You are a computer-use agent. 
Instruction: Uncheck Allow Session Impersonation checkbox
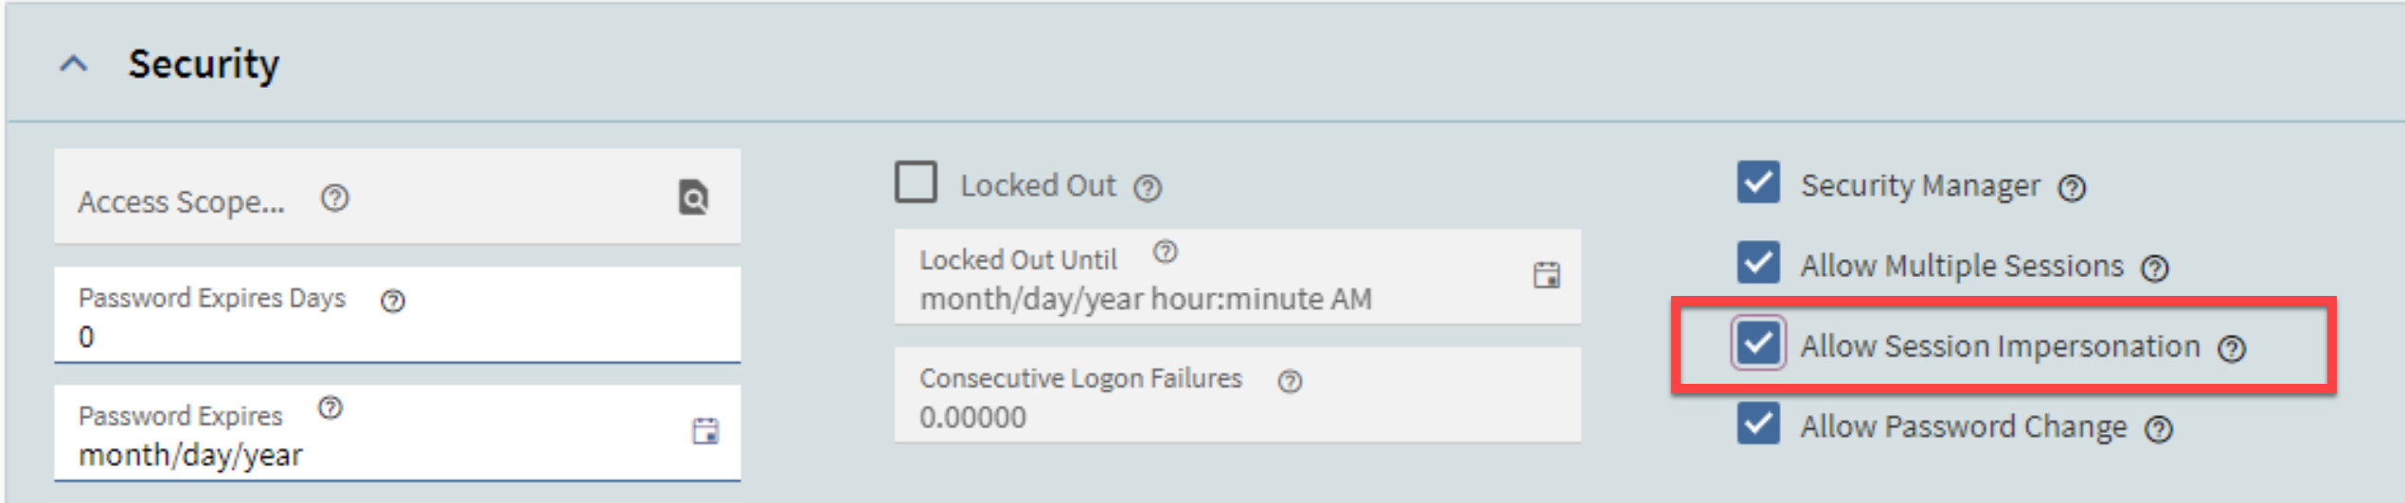(1758, 343)
